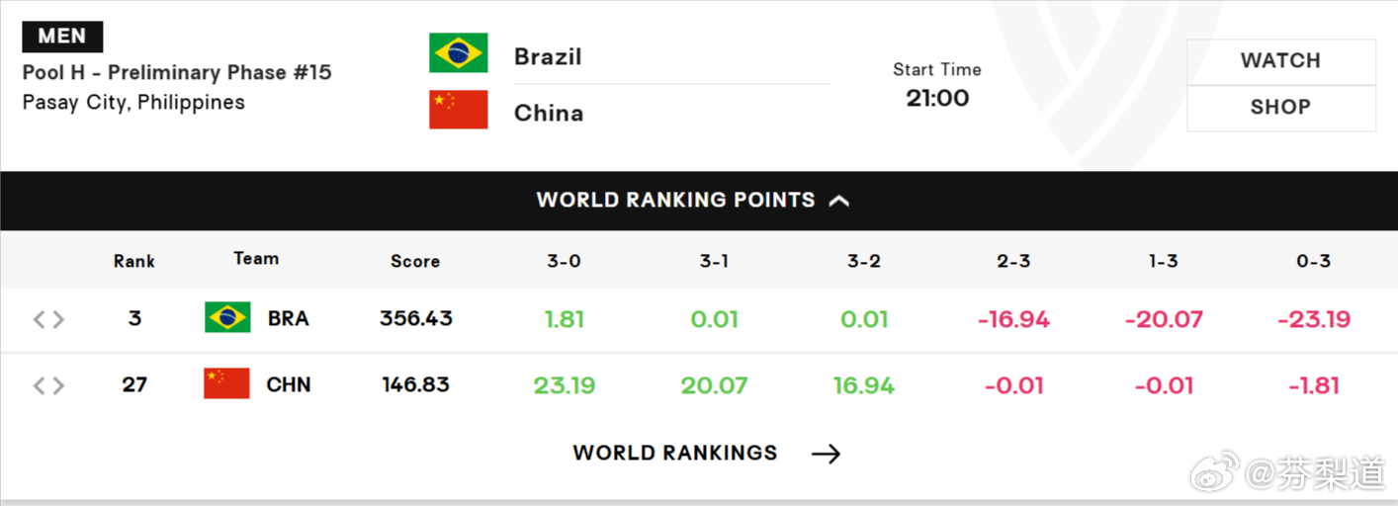Click the BRA flag in ranking table
This screenshot has width=1398, height=506.
tap(226, 317)
